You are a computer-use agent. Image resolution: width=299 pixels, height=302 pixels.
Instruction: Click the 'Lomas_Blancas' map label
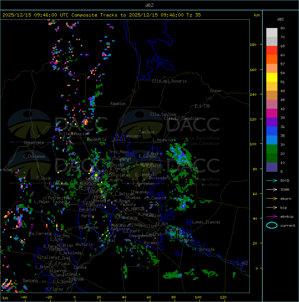[206, 222]
